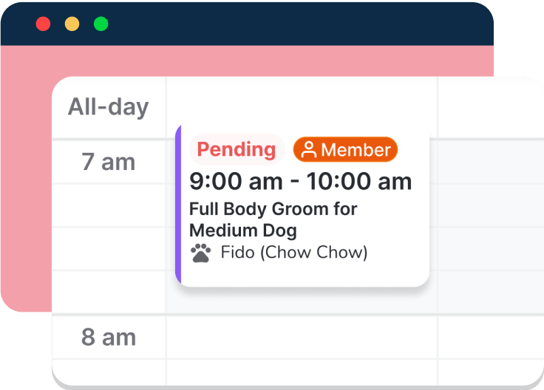The image size is (544, 390).
Task: Click the All-day row label
Action: click(x=108, y=107)
